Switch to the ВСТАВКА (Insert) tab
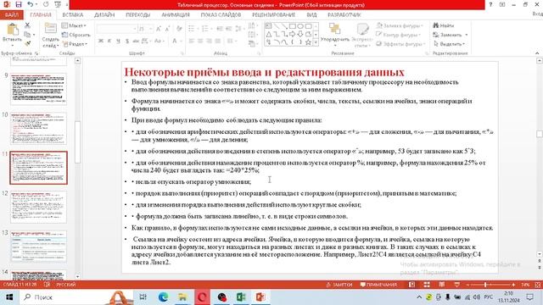 coord(73,15)
